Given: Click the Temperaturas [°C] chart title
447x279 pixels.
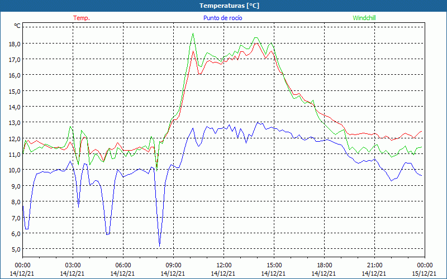Looking at the screenshot, I should click(230, 6).
